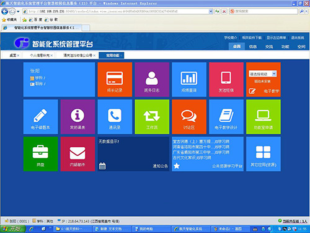Expand the browser address bar dropdown arrow
Screen dimensions: 310x233
(x=211, y=11)
